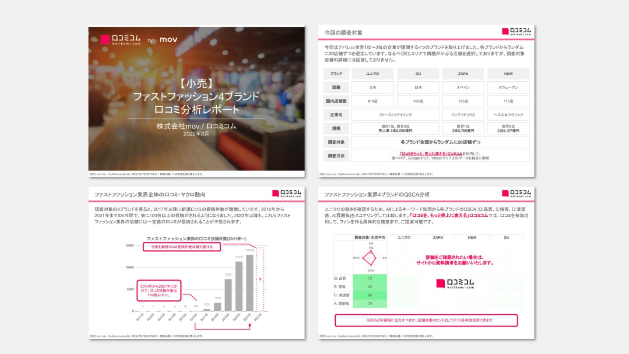This screenshot has width=629, height=354.
Task: Select the ファストファッション業界4ブランドのQSCA分析 heading
Action: point(377,194)
